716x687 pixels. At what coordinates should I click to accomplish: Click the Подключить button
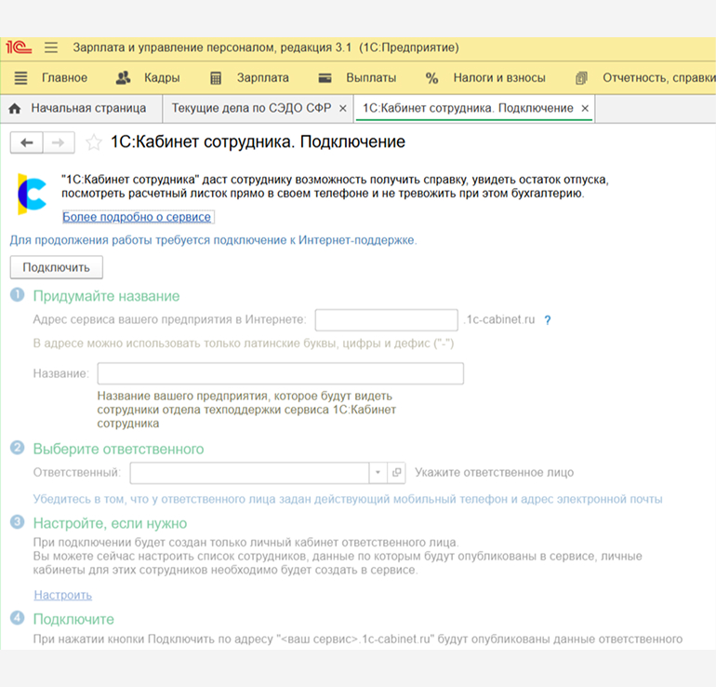pos(57,267)
